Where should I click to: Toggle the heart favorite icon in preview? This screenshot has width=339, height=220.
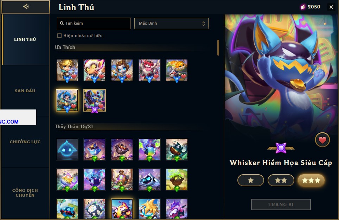pos(322,140)
